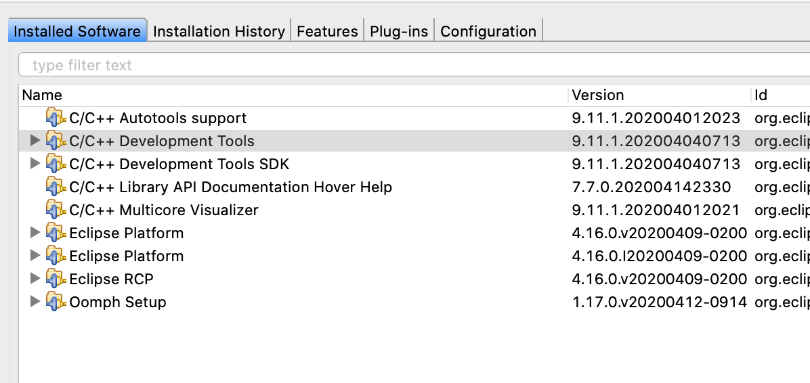Switch to the Configuration tab
This screenshot has height=383, width=810.
(488, 31)
